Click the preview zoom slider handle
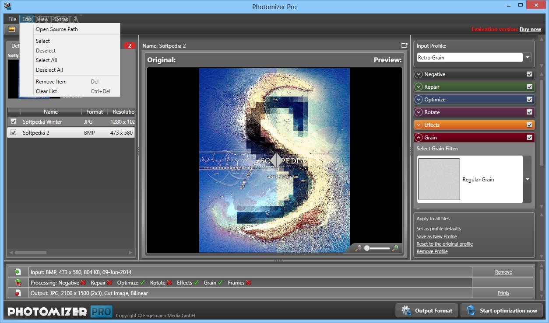 (367, 248)
